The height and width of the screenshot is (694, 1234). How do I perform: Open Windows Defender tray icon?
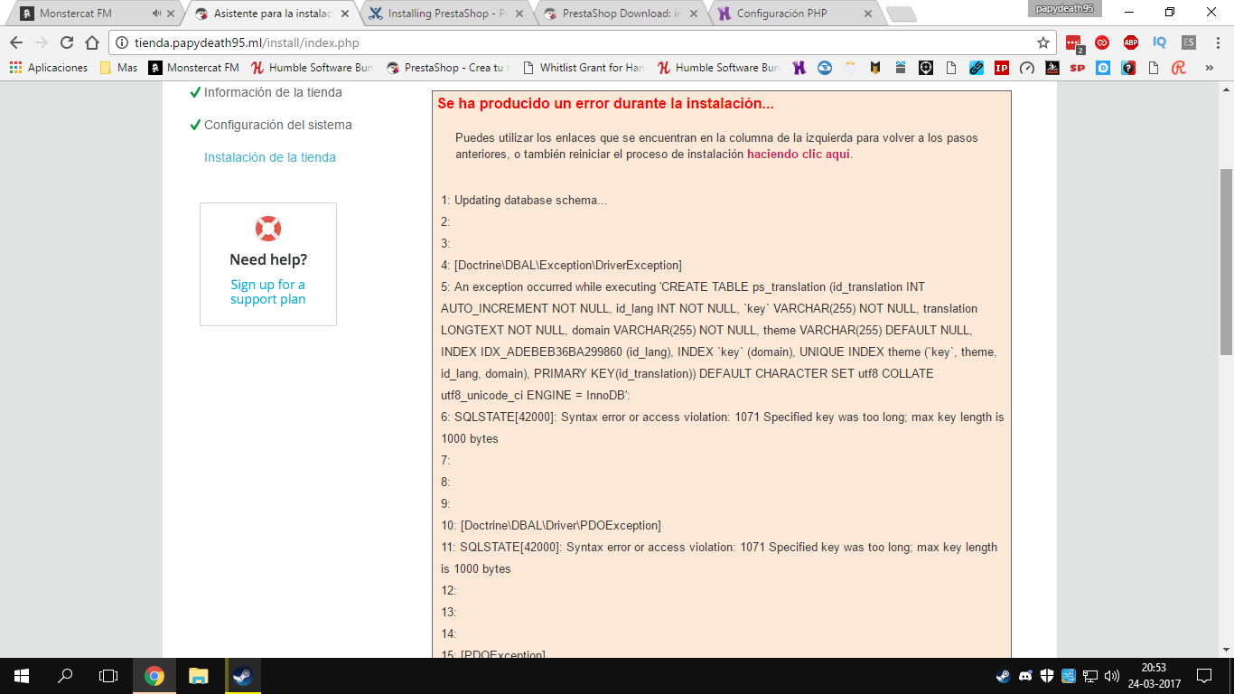[1047, 676]
